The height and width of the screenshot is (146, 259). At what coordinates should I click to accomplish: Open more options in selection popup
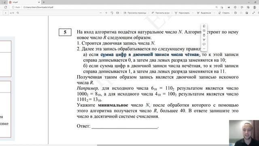pyautogui.click(x=204, y=49)
